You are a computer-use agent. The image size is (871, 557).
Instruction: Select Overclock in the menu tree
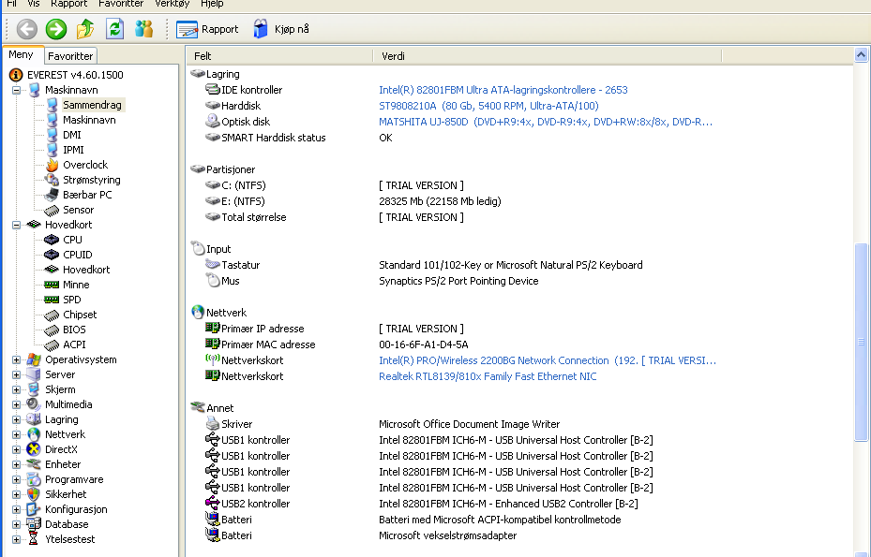(84, 165)
